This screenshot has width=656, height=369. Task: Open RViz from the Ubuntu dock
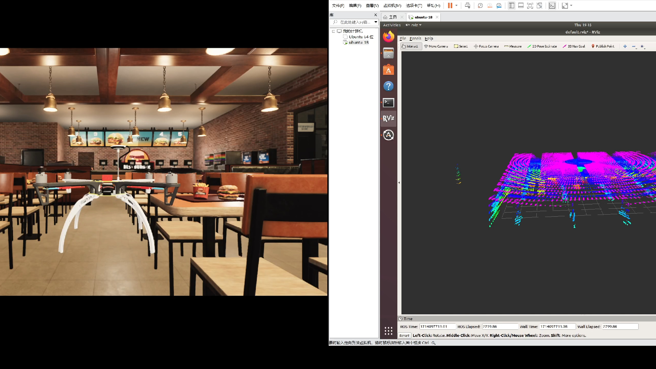coord(388,119)
